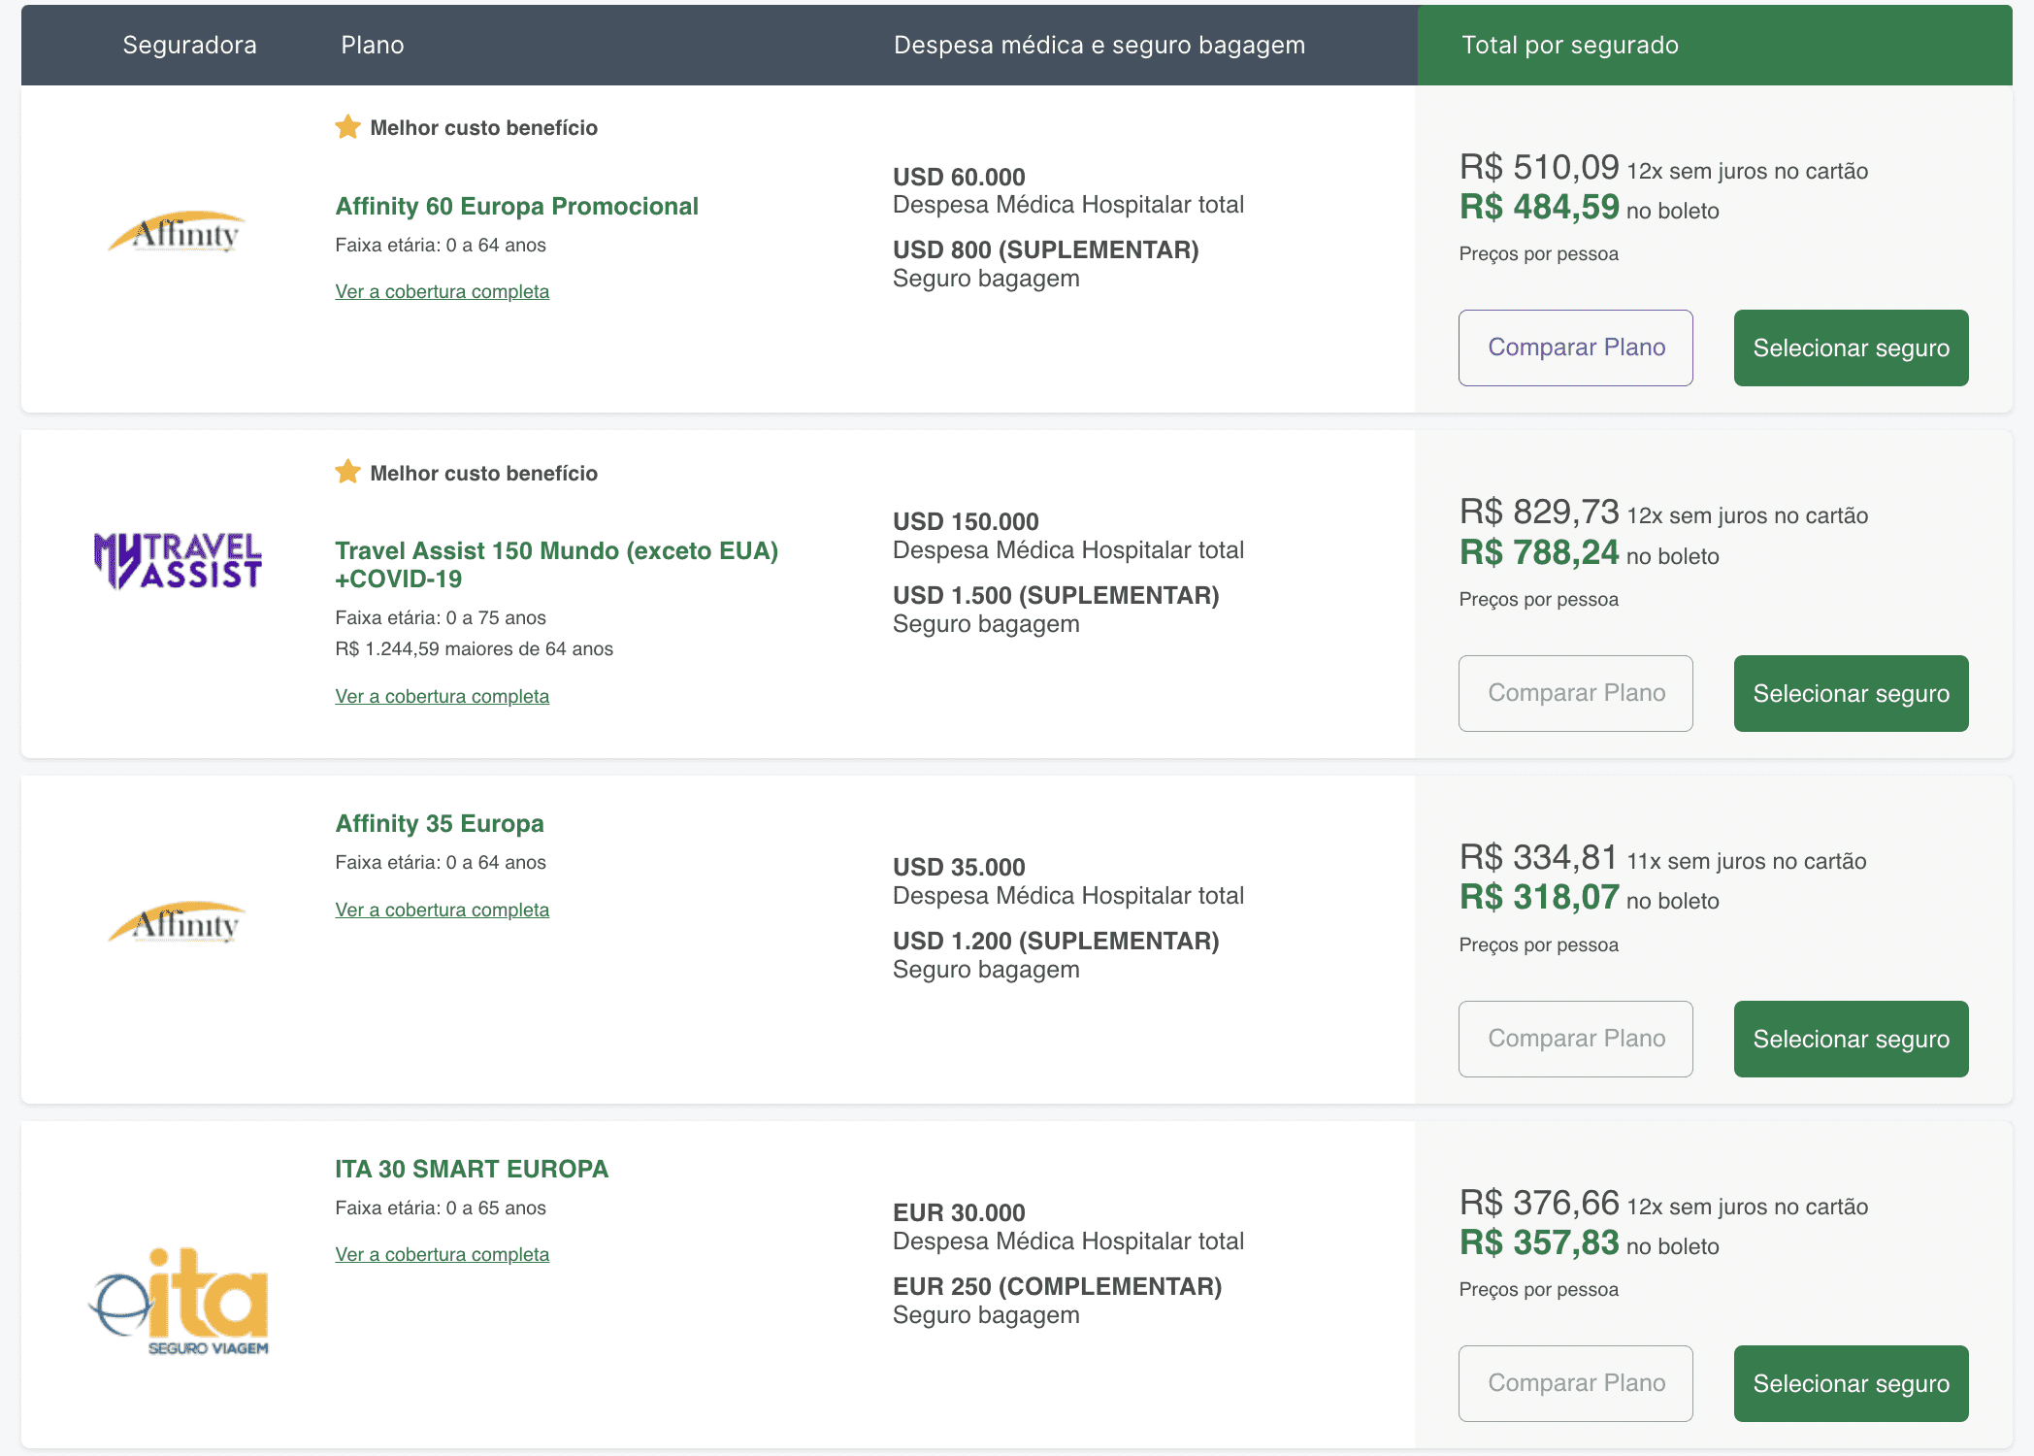Image resolution: width=2034 pixels, height=1456 pixels.
Task: Click the Affinity logo in the Affinity 35 Europa row
Action: pyautogui.click(x=177, y=923)
